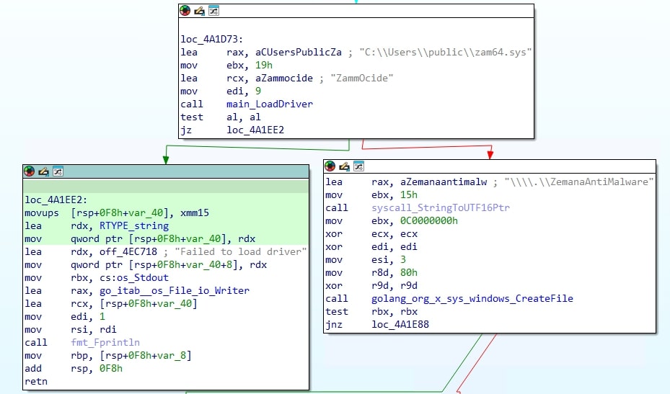Click group nodes icon on ZemanaAntiMalware block
The width and height of the screenshot is (670, 394).
pyautogui.click(x=358, y=166)
